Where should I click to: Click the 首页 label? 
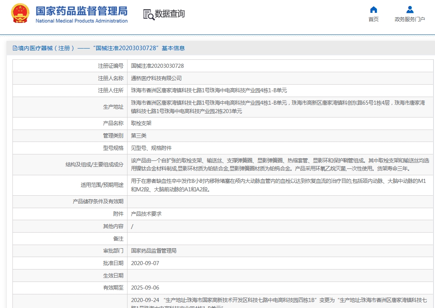(x=373, y=19)
